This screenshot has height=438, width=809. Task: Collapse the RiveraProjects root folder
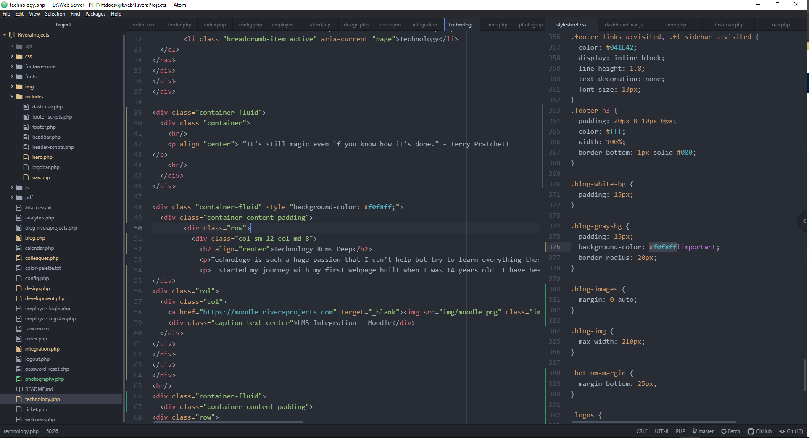pos(5,35)
